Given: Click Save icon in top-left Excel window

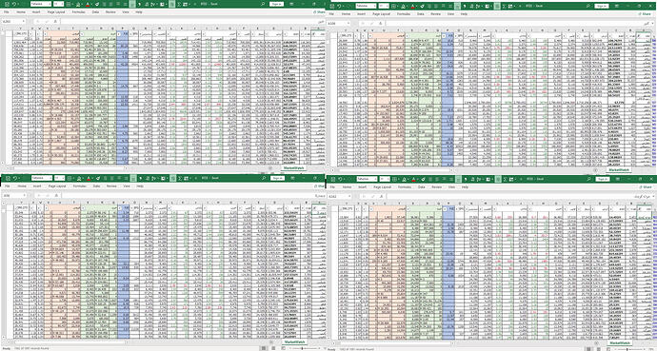Looking at the screenshot, I should 7,4.
